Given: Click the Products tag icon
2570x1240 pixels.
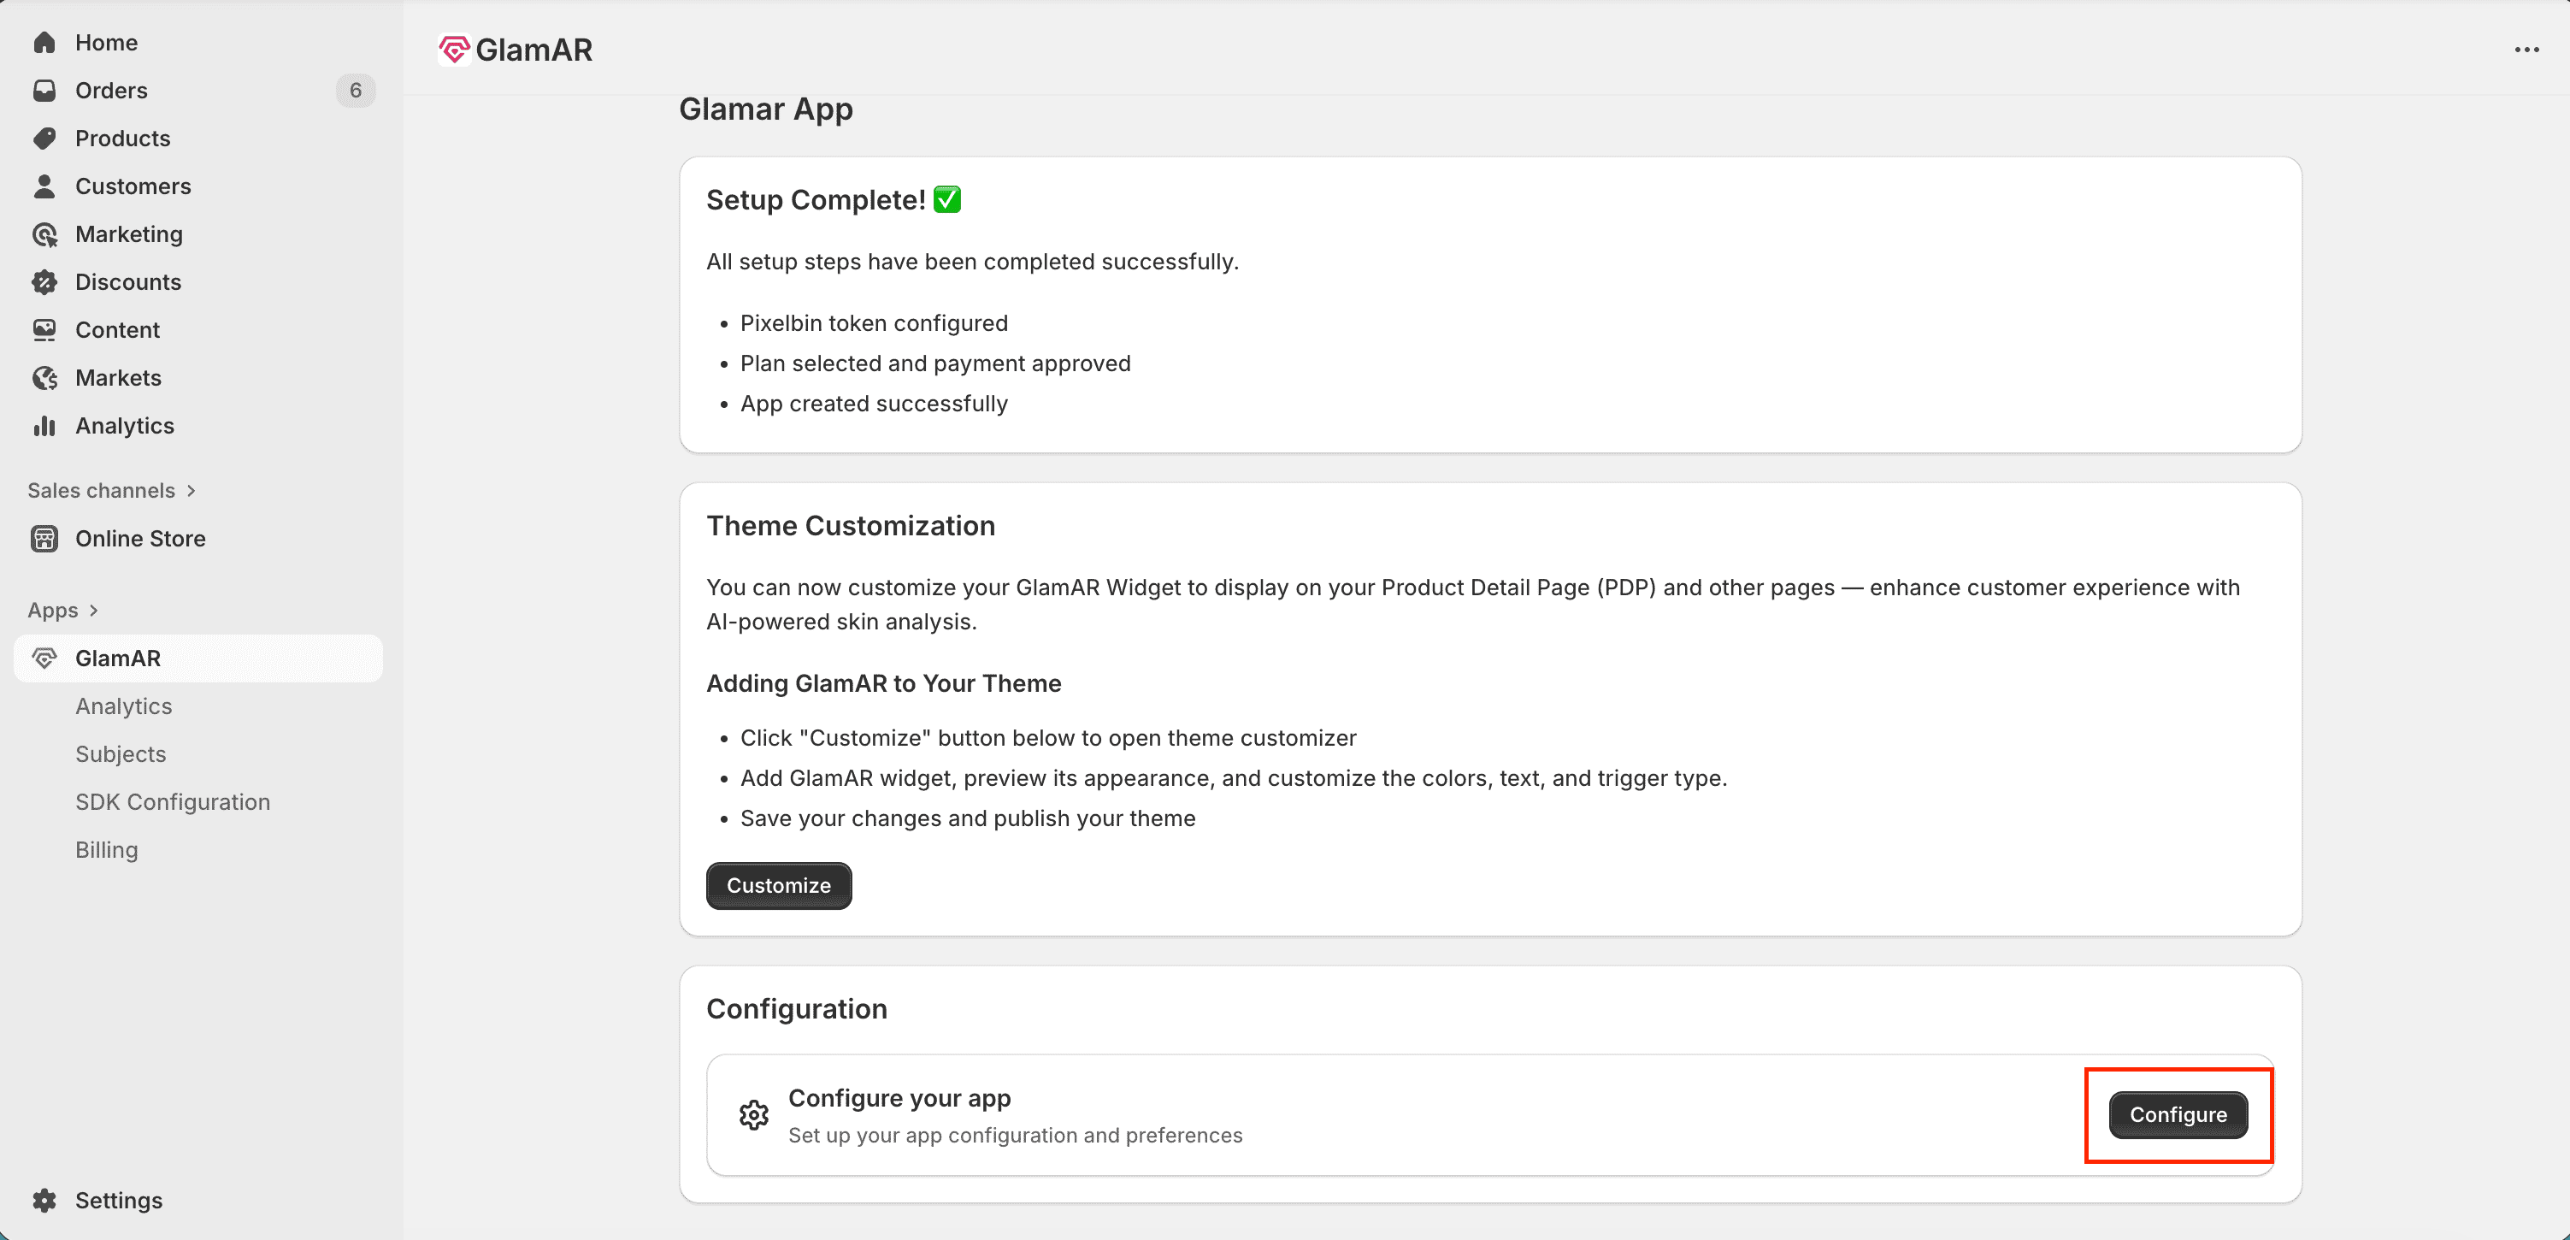Looking at the screenshot, I should [x=44, y=139].
